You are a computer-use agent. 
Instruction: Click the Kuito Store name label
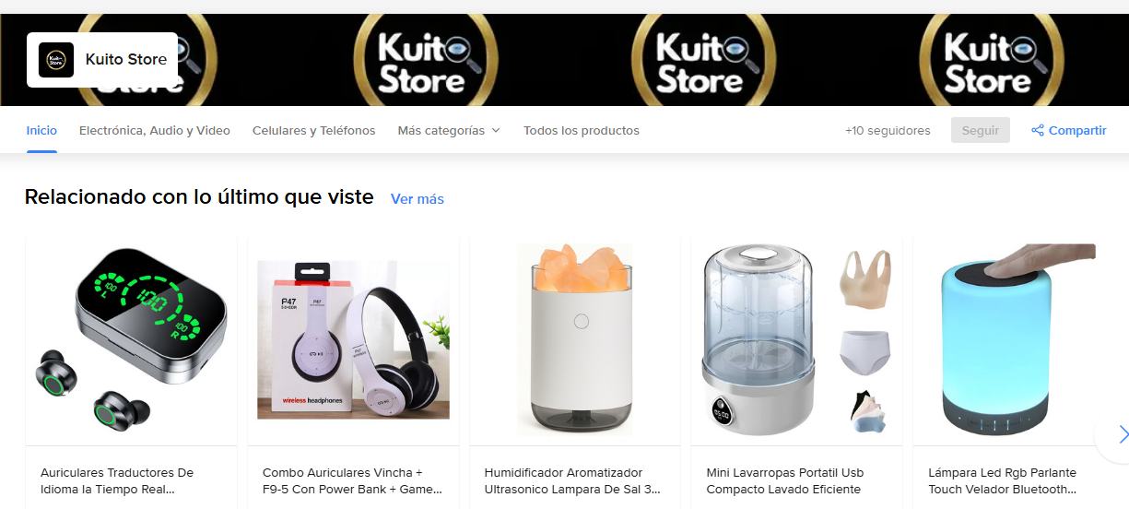(126, 59)
